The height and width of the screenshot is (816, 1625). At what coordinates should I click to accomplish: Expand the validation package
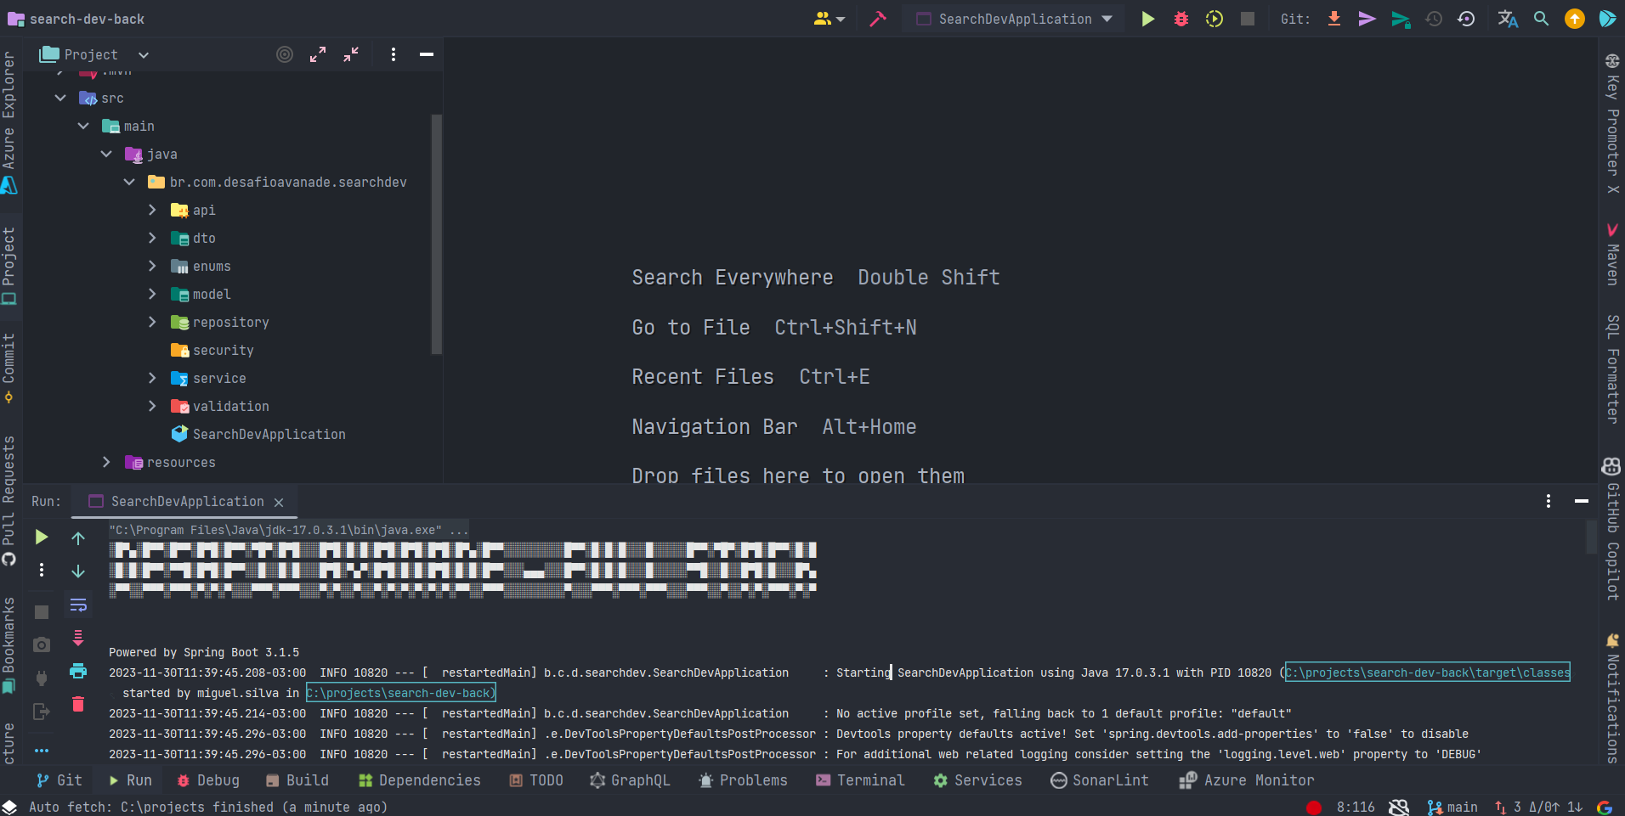click(152, 406)
